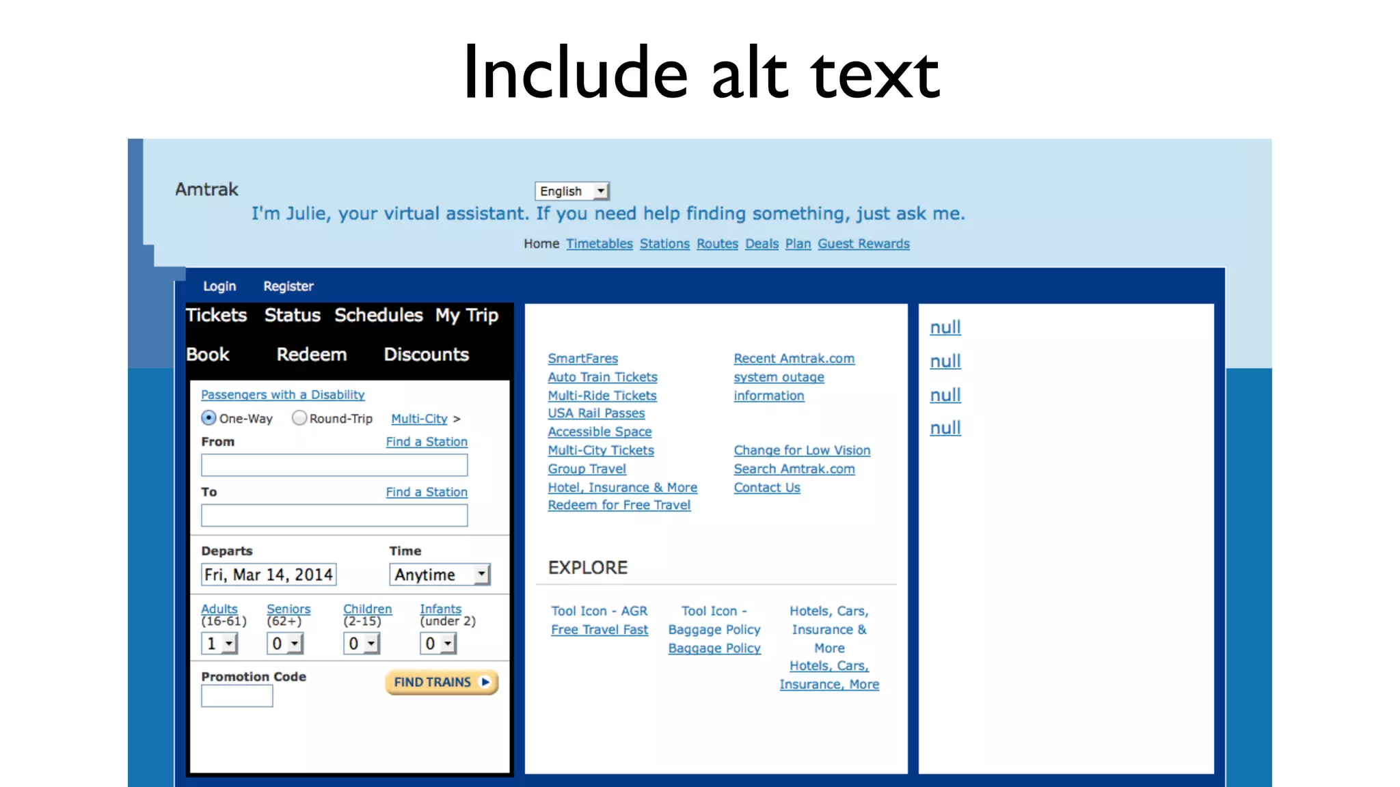This screenshot has height=787, width=1400.
Task: Open Recent Amtrak.com system outage information link
Action: [x=794, y=377]
